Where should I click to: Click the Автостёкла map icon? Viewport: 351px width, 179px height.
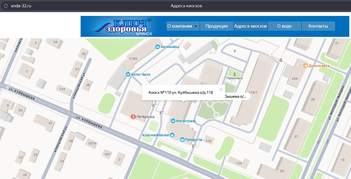coord(128,74)
